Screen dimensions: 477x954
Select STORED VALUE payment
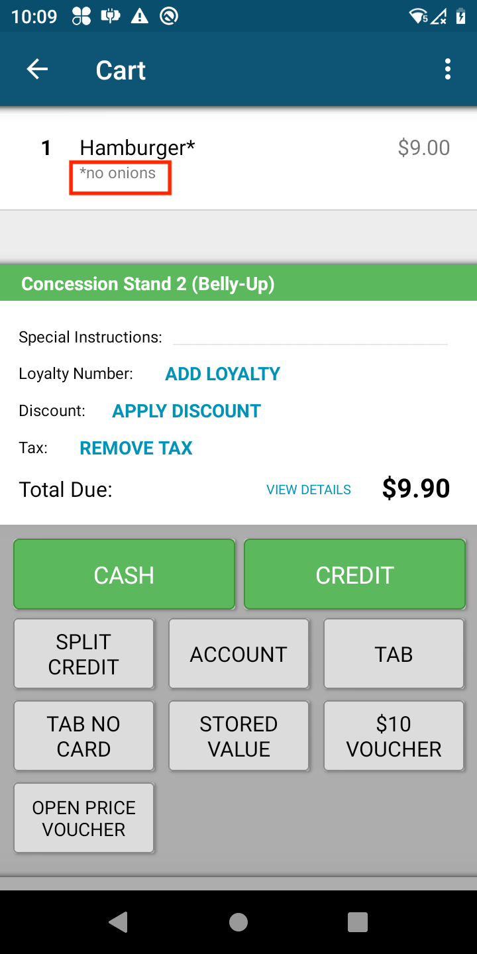(238, 736)
